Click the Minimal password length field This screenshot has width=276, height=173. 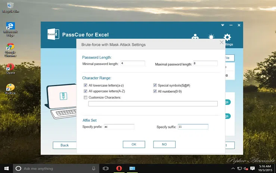point(133,63)
